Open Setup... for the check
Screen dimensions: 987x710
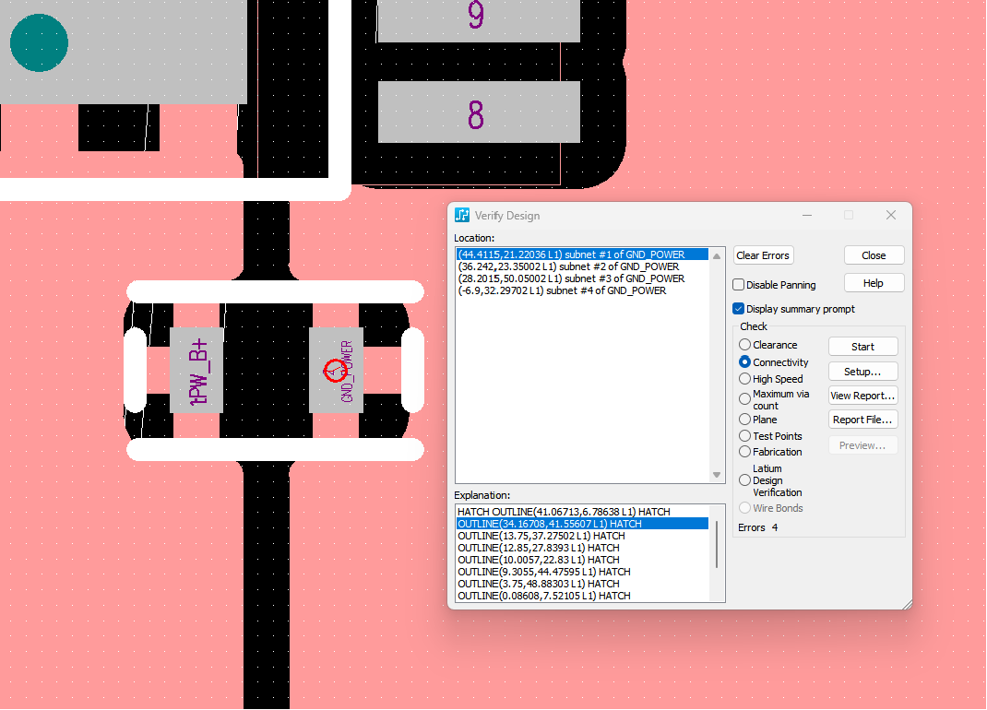[862, 372]
